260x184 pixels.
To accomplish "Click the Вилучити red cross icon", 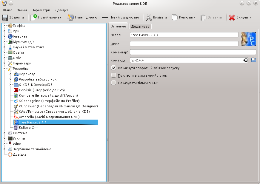I will [x=232, y=17].
